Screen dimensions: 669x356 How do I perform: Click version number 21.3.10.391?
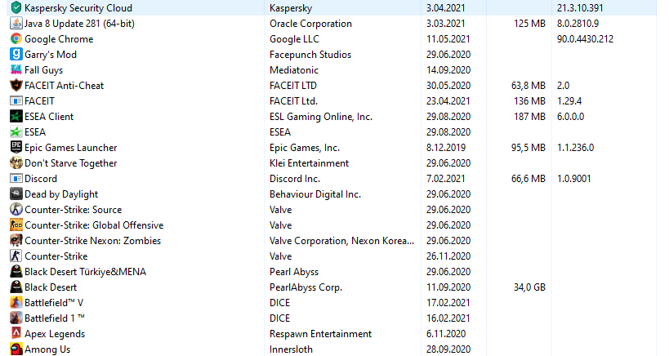[x=580, y=8]
